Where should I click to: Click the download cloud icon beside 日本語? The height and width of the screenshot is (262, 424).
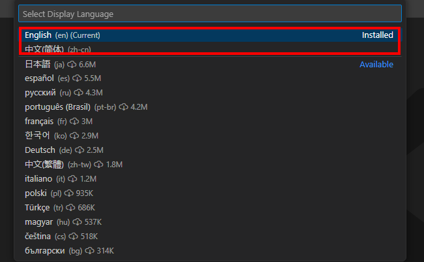pyautogui.click(x=72, y=65)
